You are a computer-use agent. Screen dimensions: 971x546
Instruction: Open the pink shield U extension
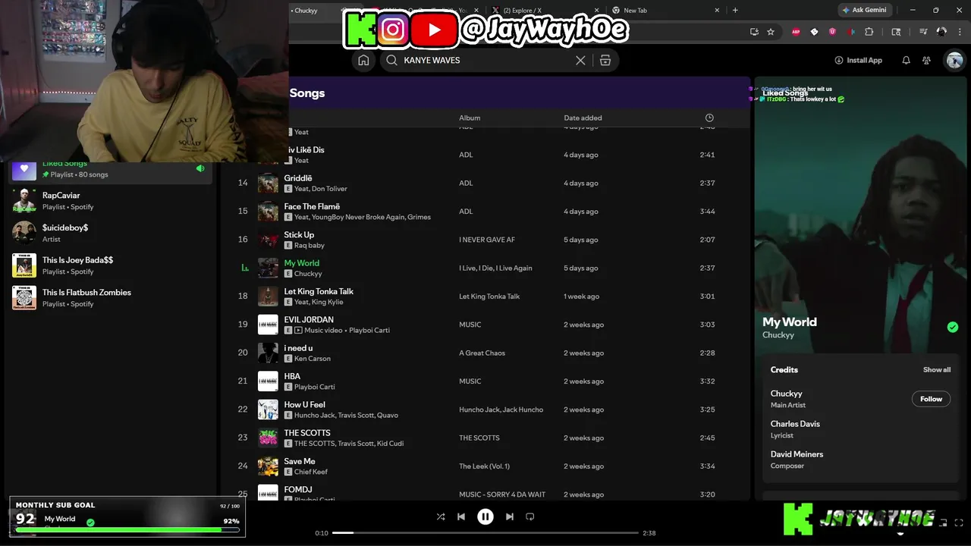pos(832,32)
